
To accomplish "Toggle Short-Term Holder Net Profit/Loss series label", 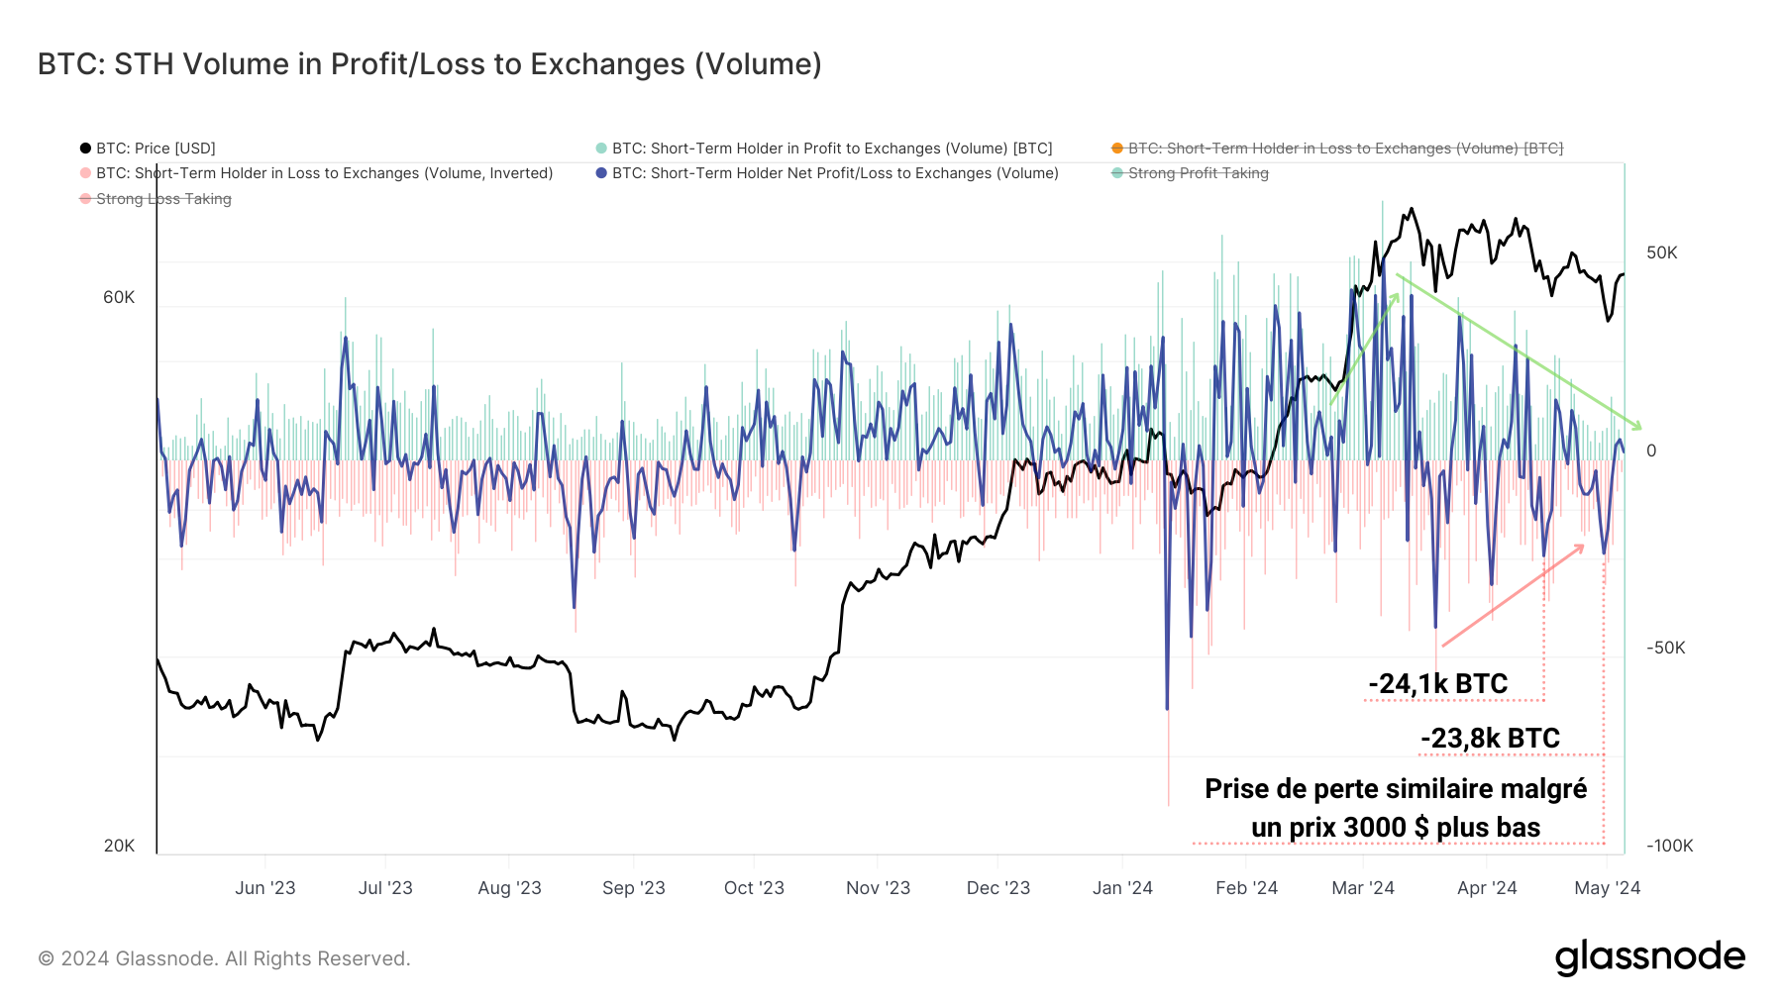I will tap(835, 173).
